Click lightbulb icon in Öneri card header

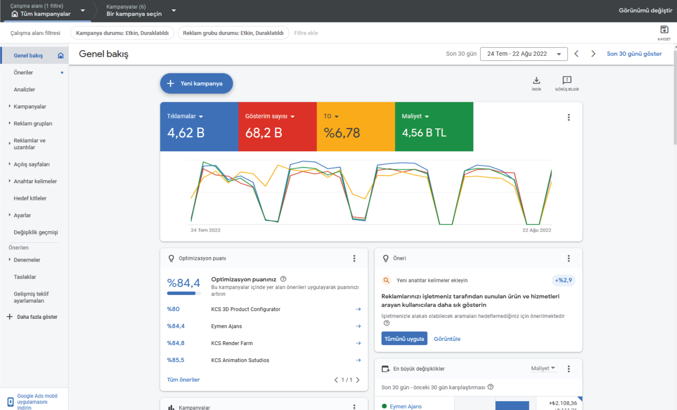[x=386, y=258]
